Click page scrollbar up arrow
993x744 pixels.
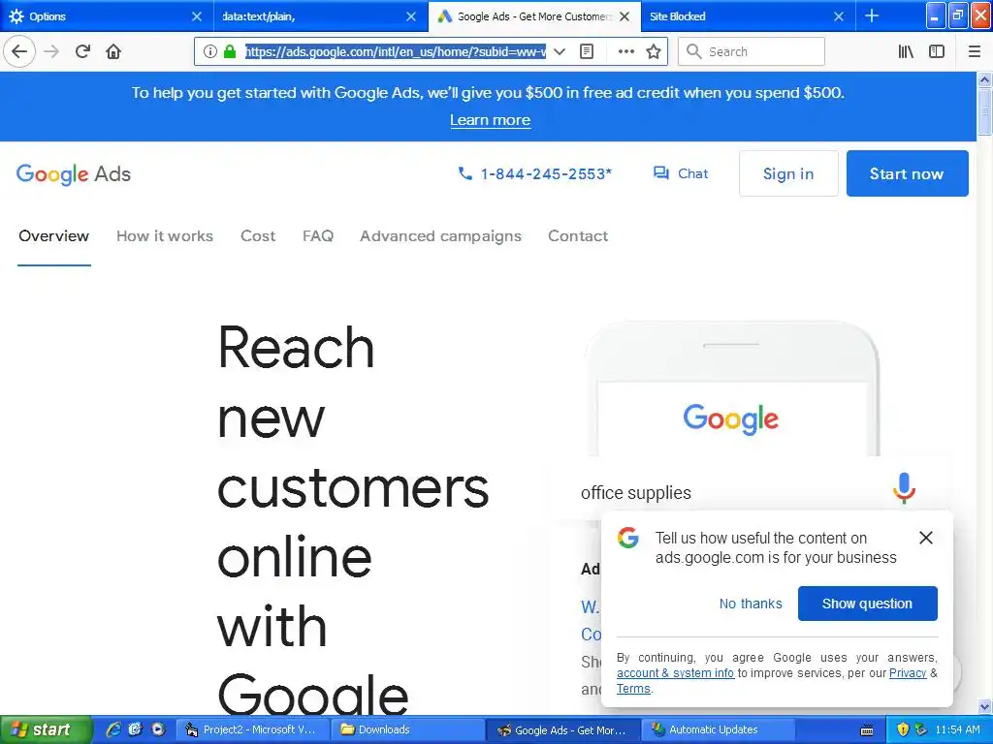[985, 79]
